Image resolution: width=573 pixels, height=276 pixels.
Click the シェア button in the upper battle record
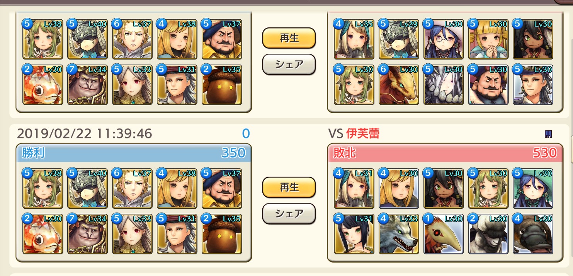pos(289,65)
